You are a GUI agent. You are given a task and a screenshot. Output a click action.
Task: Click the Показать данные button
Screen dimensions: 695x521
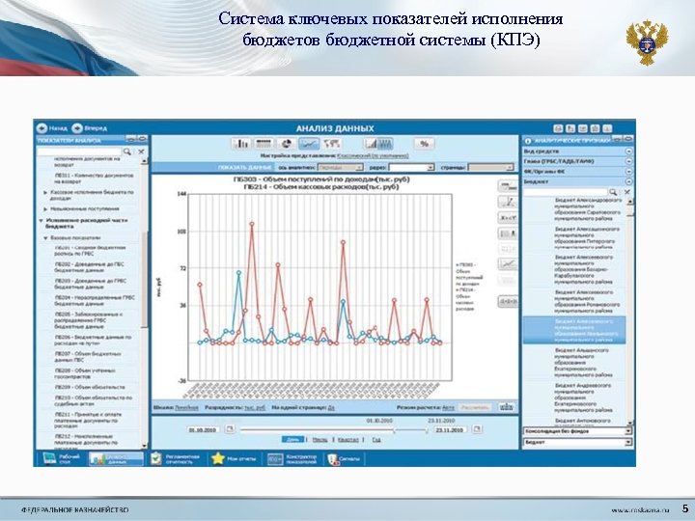[244, 168]
